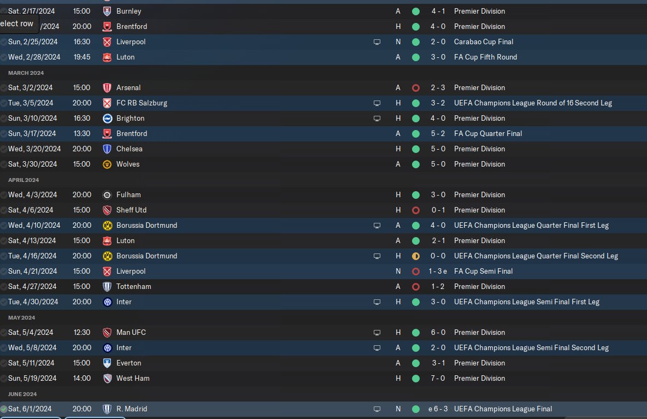
Task: Select the Sheff Utd 0 - 1 fixture row
Action: click(323, 210)
